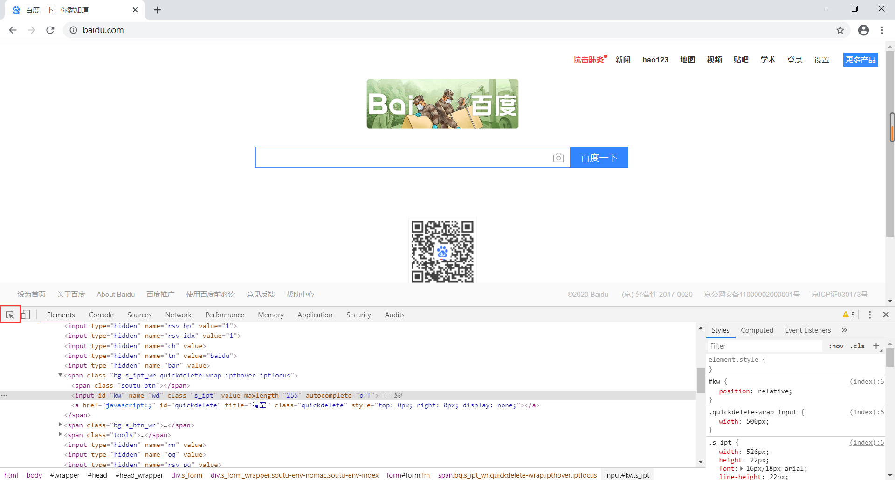Click the 设置 settings link

pyautogui.click(x=822, y=60)
